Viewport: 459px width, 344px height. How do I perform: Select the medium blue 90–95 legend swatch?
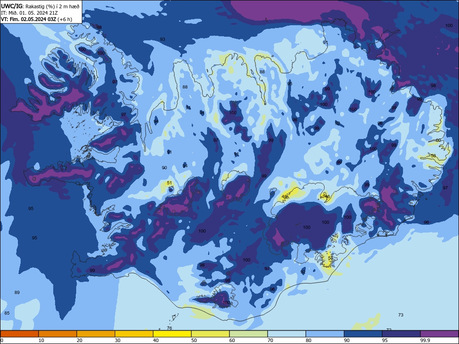coord(363,334)
